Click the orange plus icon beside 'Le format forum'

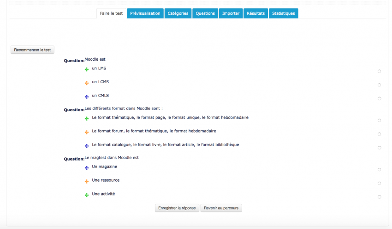[87, 132]
